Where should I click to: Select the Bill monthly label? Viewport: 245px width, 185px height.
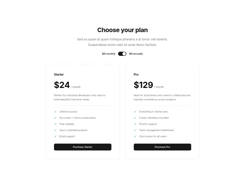coord(108,54)
